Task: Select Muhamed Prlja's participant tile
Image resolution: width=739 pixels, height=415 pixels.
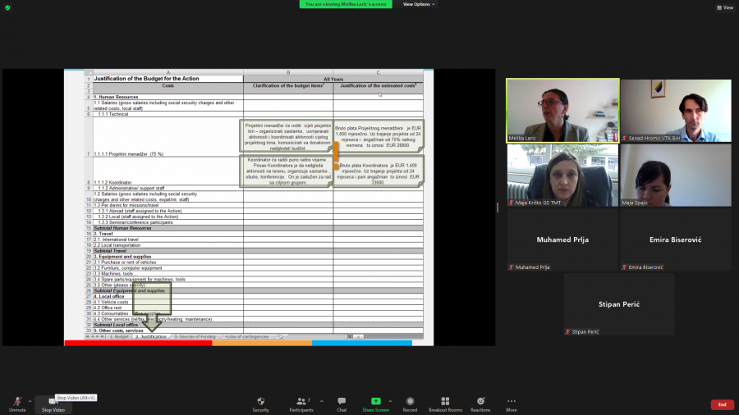Action: pos(562,239)
